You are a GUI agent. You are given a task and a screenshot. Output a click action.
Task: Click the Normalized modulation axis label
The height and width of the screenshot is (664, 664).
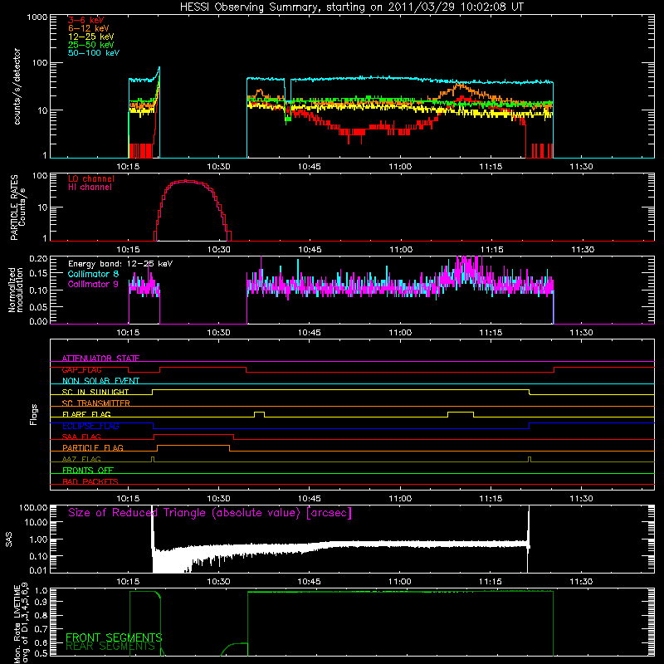point(16,290)
